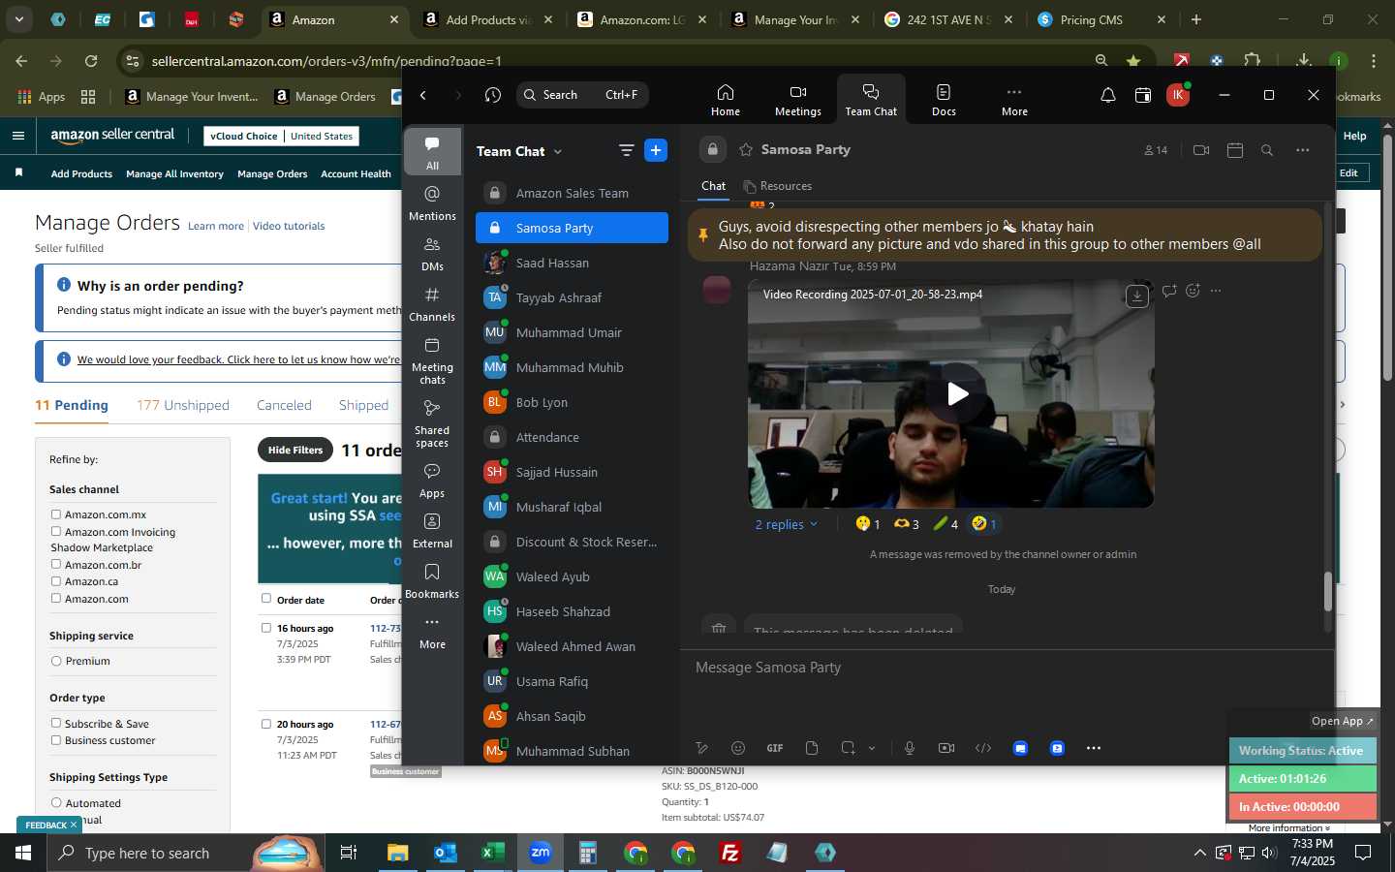The height and width of the screenshot is (872, 1395).
Task: Open Manage Orders nav item
Action: [272, 174]
